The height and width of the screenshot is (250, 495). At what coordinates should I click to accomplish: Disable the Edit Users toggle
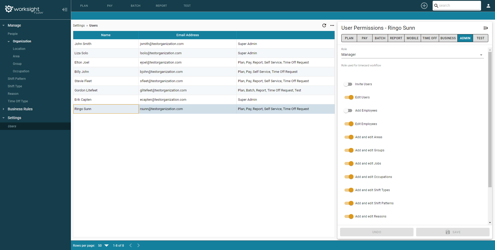349,97
